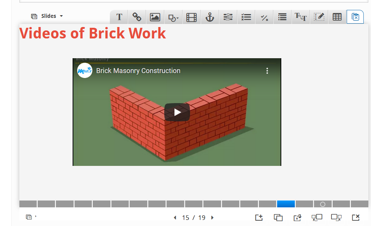
Task: Add a new slide
Action: [x=259, y=217]
